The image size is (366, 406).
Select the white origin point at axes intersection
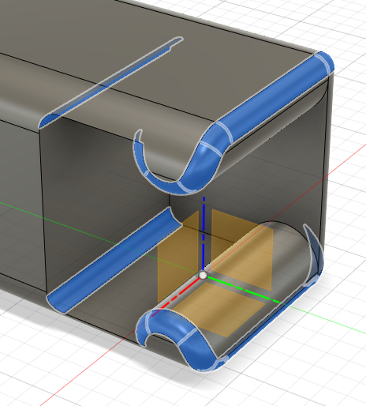[x=203, y=276]
